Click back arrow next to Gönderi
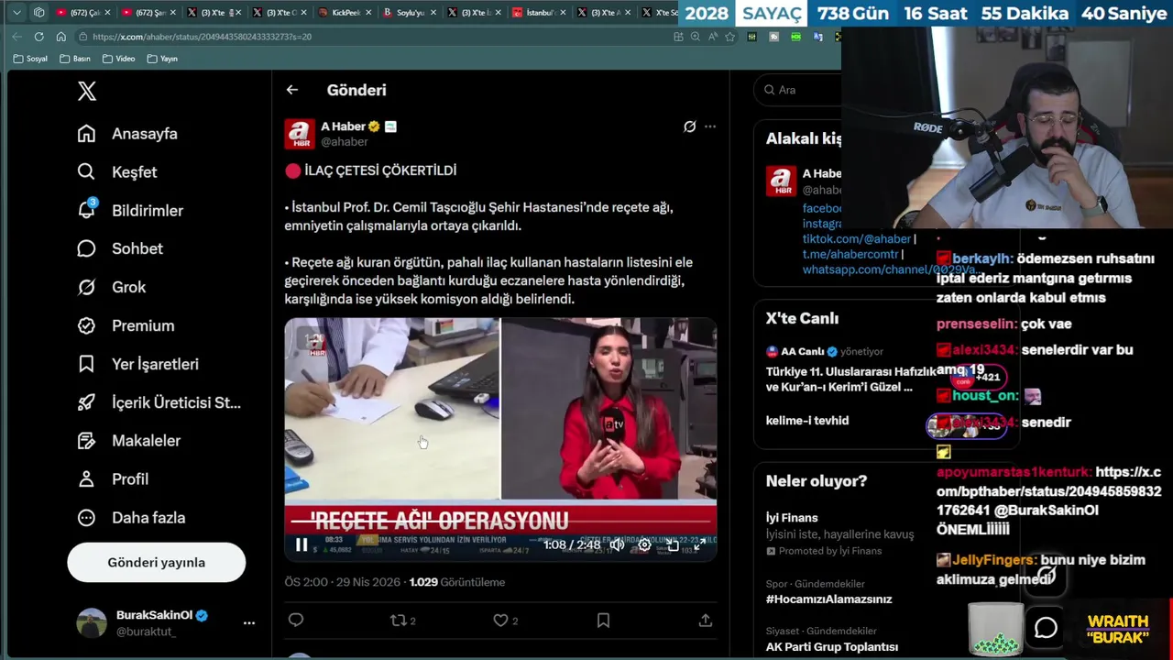 pos(291,90)
